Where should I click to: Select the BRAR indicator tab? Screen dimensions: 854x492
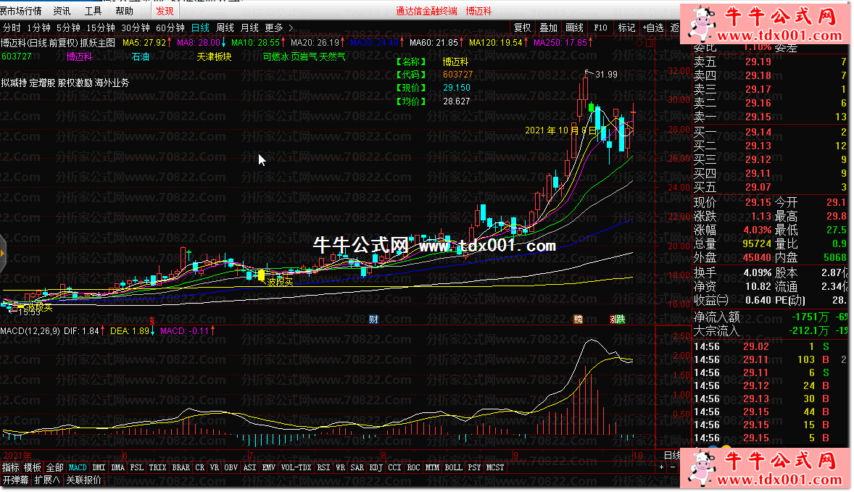[x=181, y=467]
